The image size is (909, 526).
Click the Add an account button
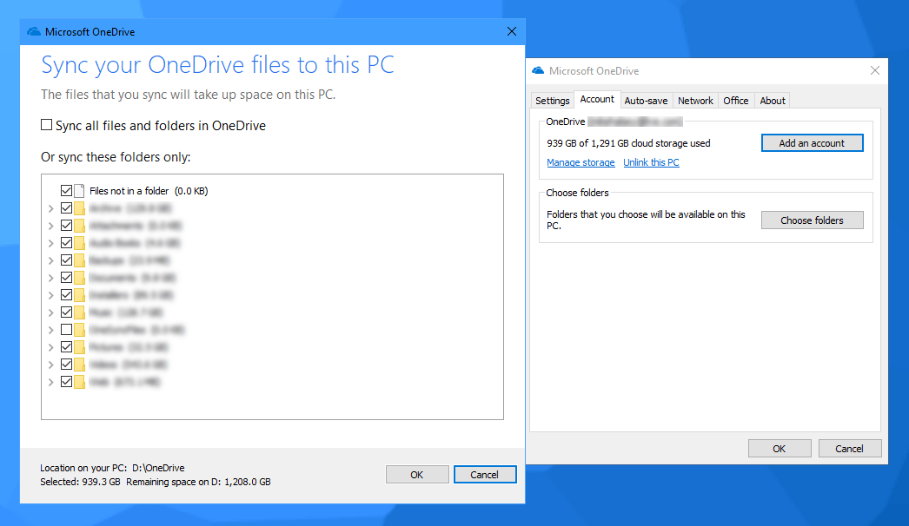pos(813,143)
